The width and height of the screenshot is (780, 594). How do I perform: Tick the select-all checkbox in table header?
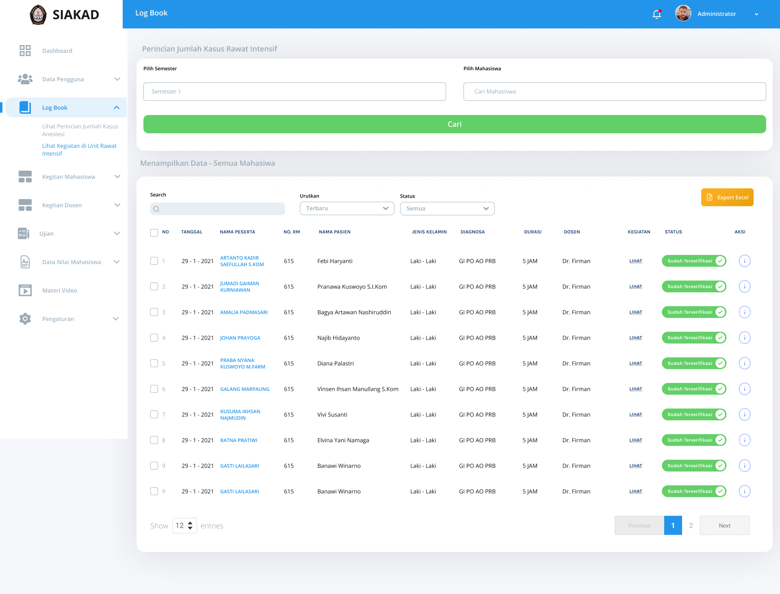[x=154, y=232]
